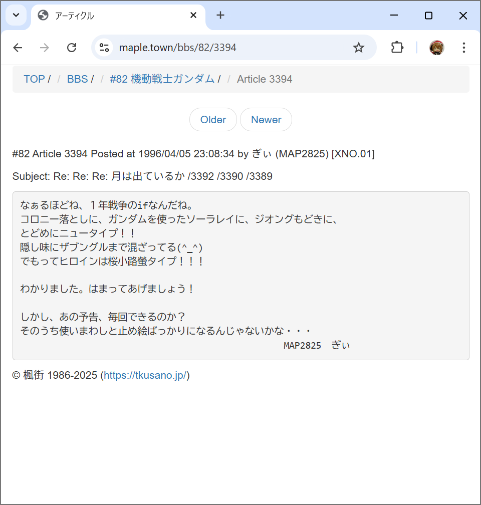Close the アーティクル tab
This screenshot has width=481, height=505.
[x=193, y=16]
